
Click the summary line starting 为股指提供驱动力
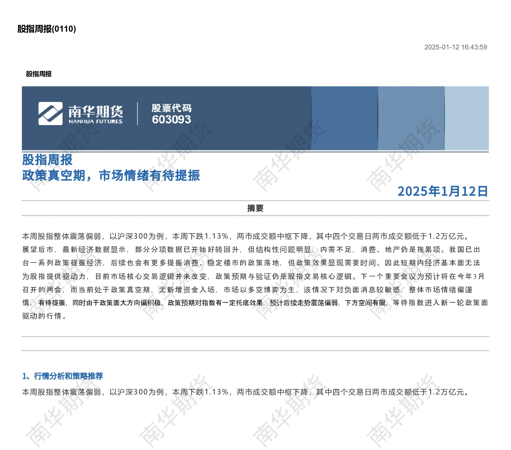tap(253, 276)
